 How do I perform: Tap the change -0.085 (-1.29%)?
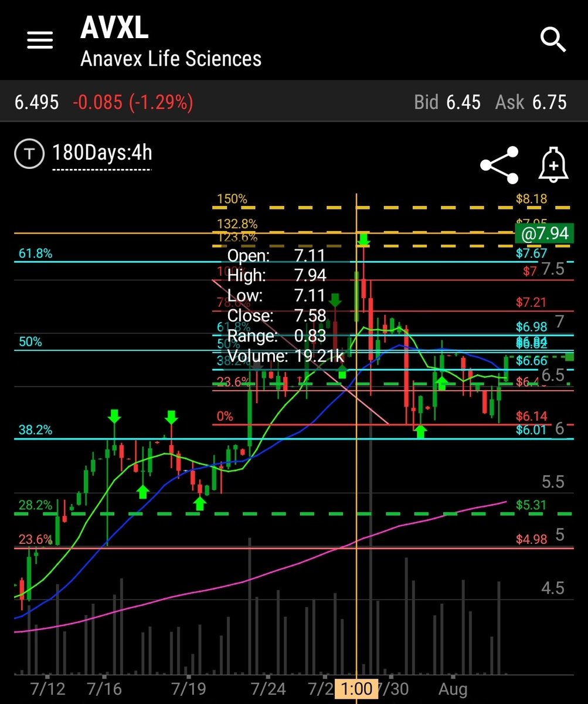(133, 103)
